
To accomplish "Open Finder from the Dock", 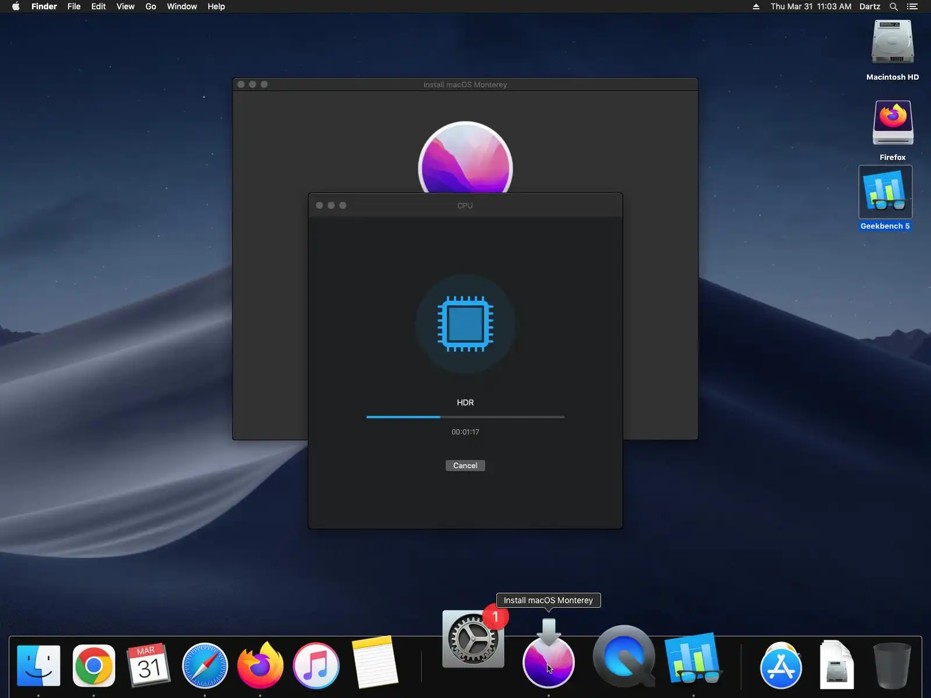I will (x=38, y=665).
